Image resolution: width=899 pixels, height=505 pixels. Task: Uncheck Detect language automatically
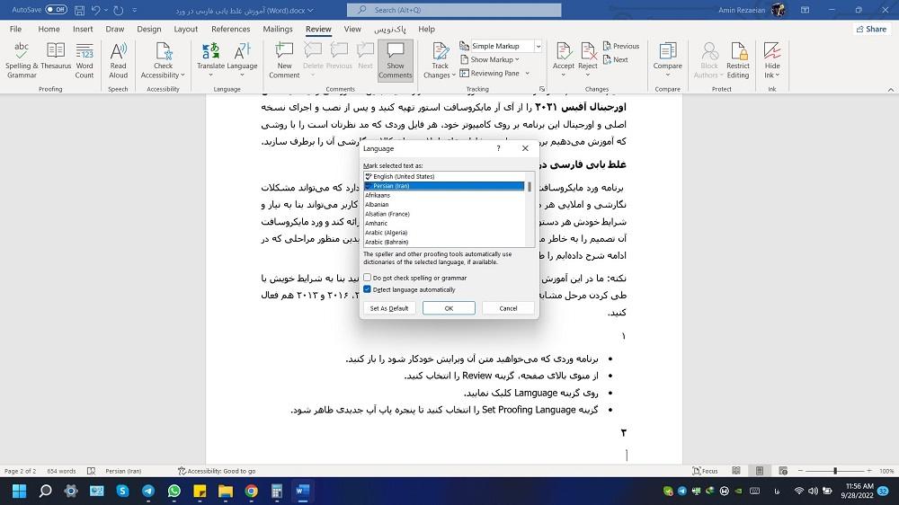tap(367, 289)
